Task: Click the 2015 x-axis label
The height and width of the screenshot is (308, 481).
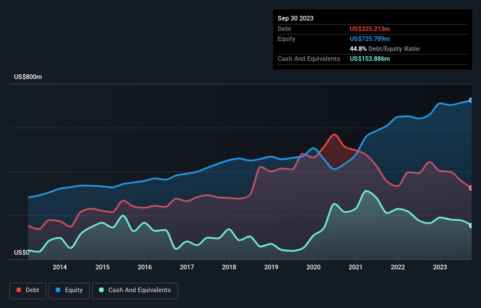Action: (103, 267)
